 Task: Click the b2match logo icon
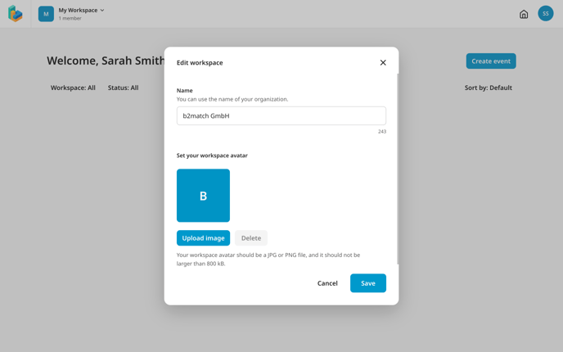(x=15, y=14)
